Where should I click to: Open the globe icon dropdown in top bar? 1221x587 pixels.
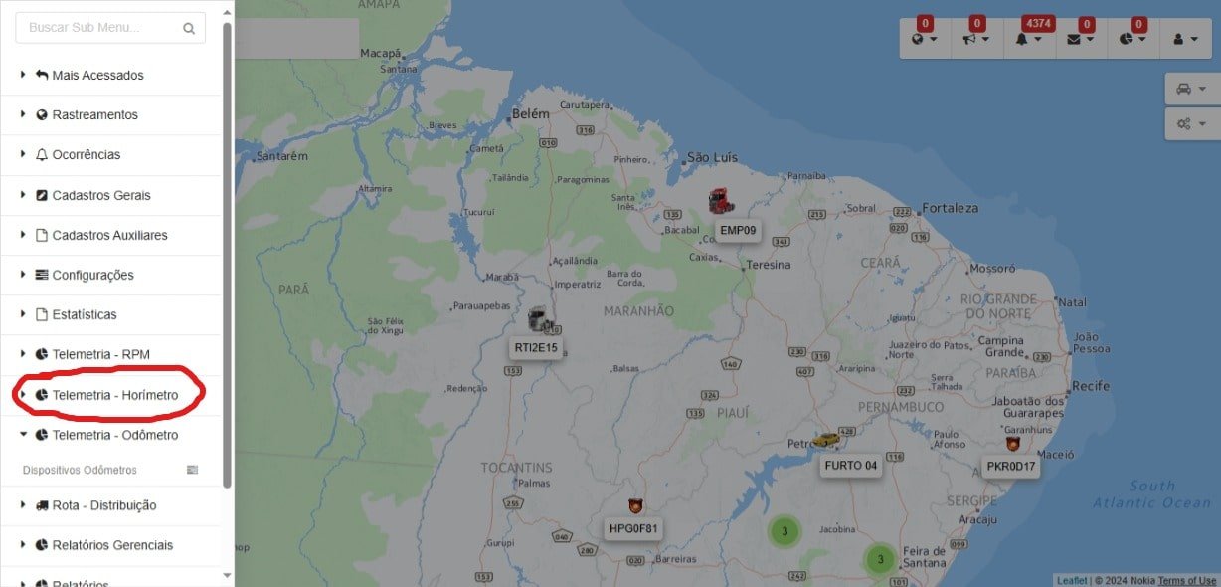pos(924,39)
